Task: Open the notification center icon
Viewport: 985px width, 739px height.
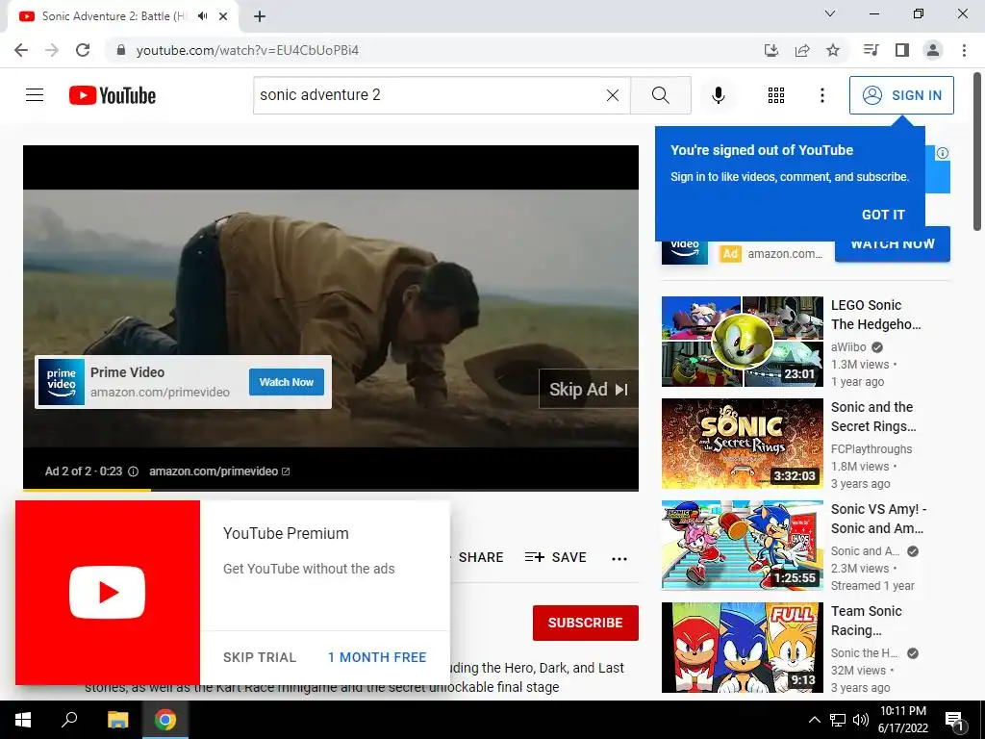Action: coord(955,720)
